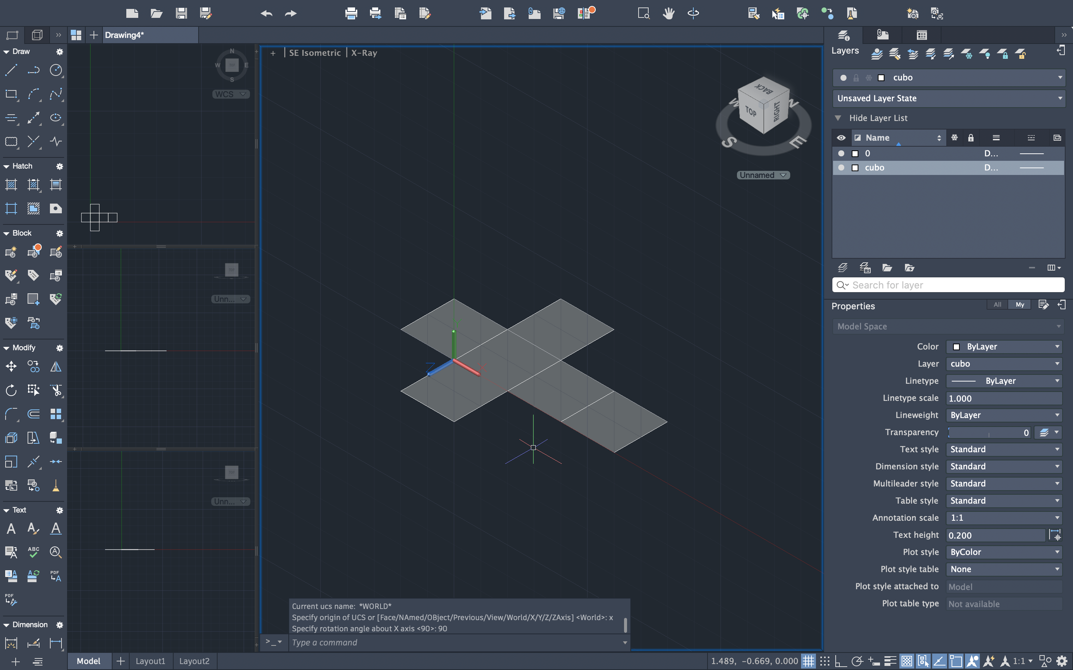Open the Color ByLayer dropdown
This screenshot has height=670, width=1073.
1004,347
